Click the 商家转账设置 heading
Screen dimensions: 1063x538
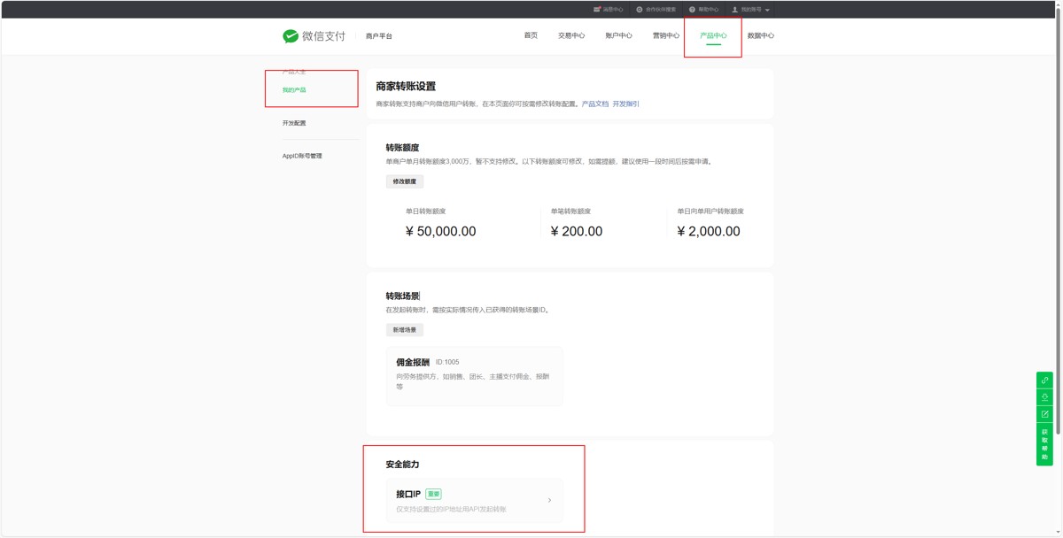406,87
